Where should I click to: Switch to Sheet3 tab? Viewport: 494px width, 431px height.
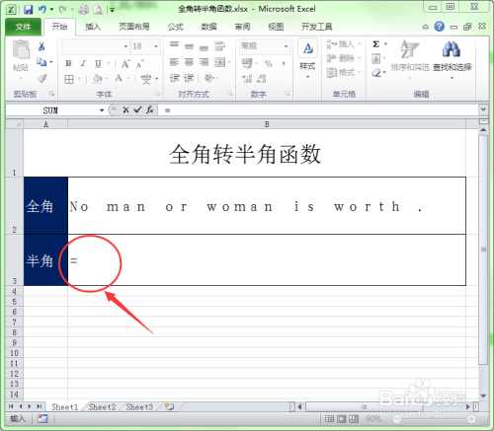pyautogui.click(x=139, y=407)
